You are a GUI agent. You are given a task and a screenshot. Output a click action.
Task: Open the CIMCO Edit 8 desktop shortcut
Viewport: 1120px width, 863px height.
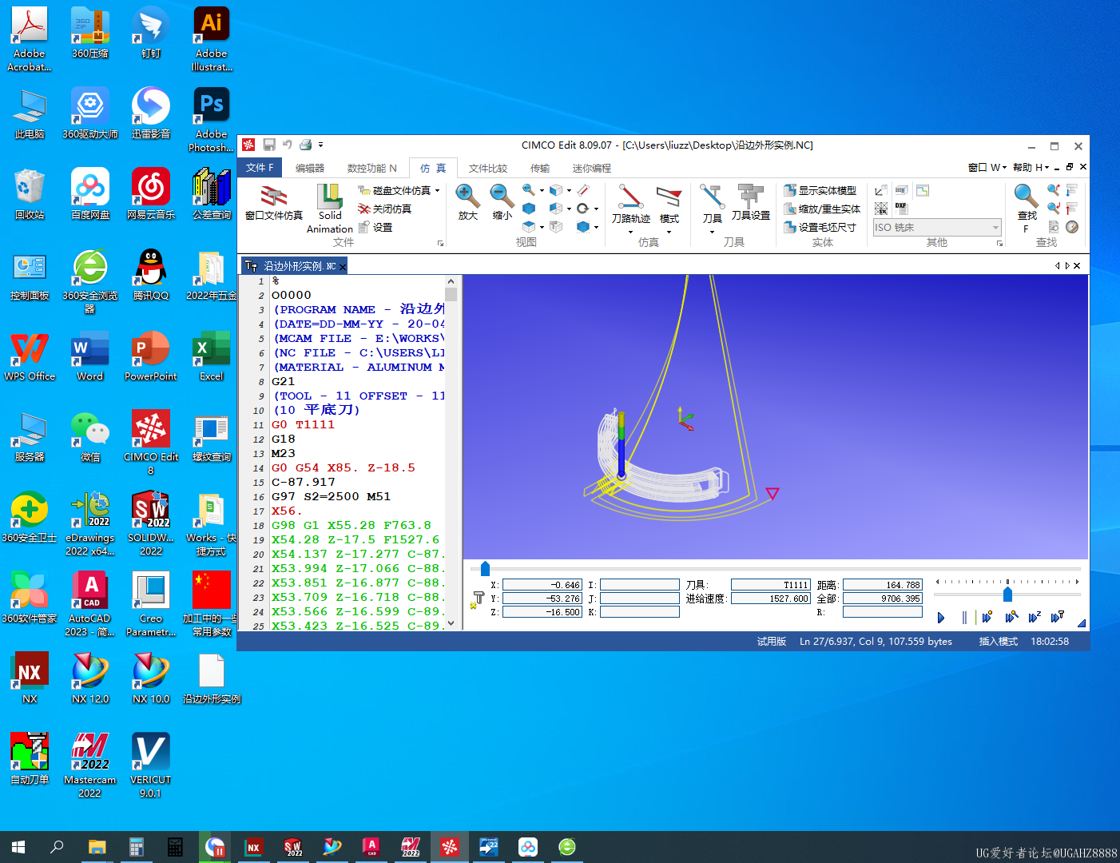(150, 442)
